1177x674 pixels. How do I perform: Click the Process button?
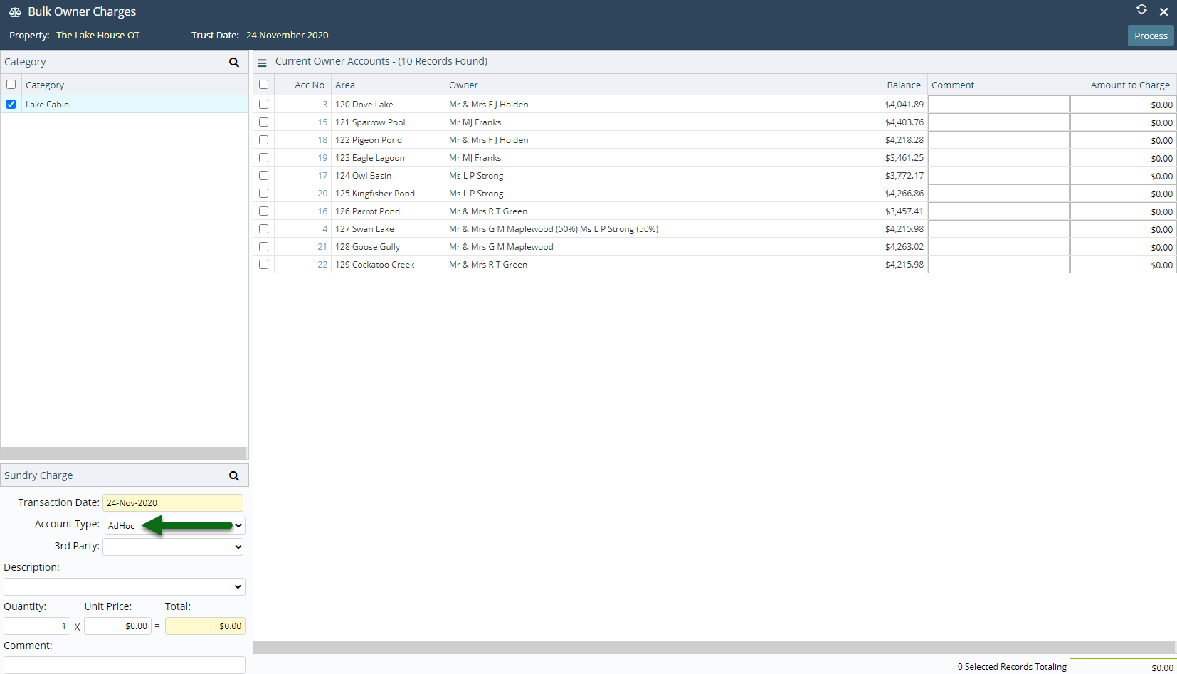point(1151,36)
